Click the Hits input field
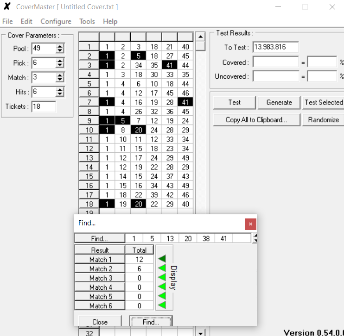344x336 pixels. [x=44, y=92]
